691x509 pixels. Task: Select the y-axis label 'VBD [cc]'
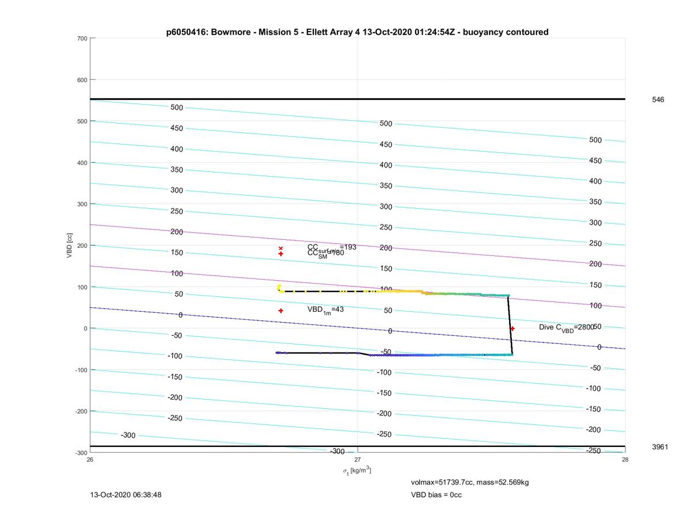pyautogui.click(x=70, y=246)
